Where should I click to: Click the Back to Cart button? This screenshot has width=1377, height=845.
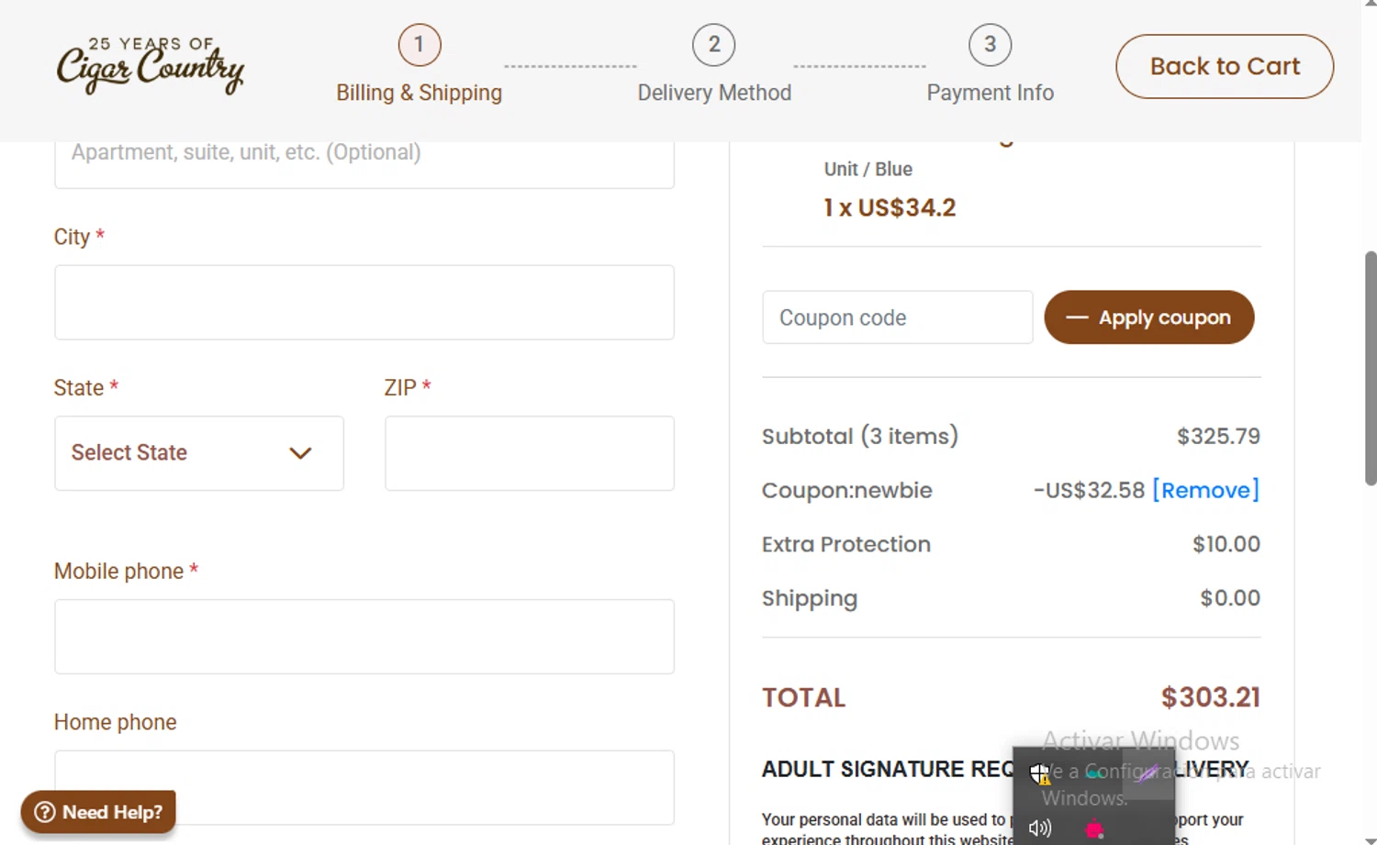[x=1225, y=66]
